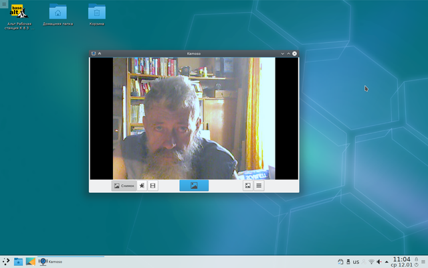428x268 pixels.
Task: Open the Kamoso hamburger settings menu
Action: [259, 186]
